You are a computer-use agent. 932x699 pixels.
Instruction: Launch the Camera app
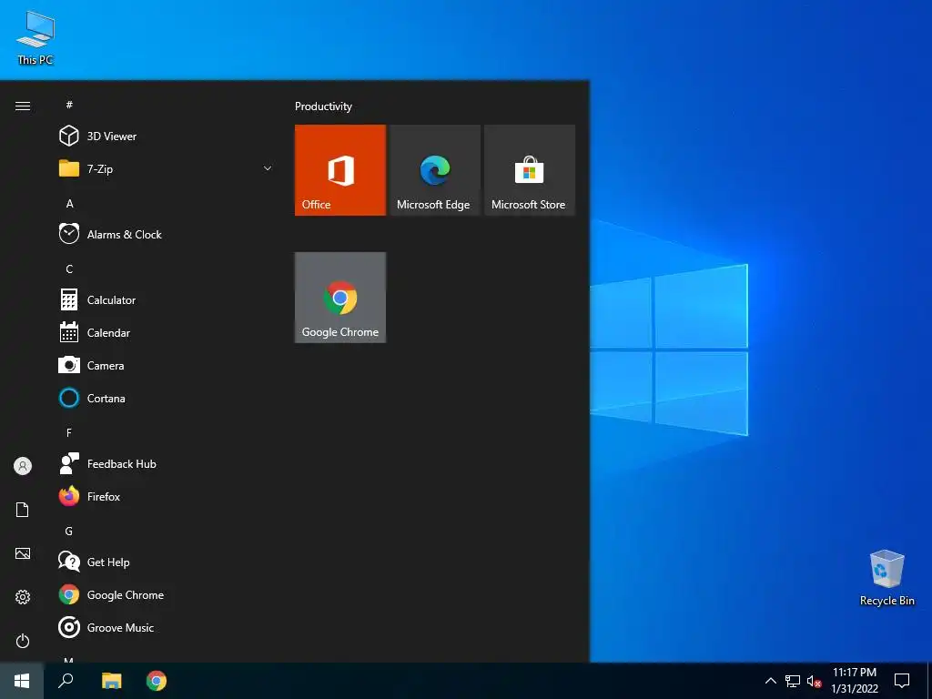pos(167,365)
